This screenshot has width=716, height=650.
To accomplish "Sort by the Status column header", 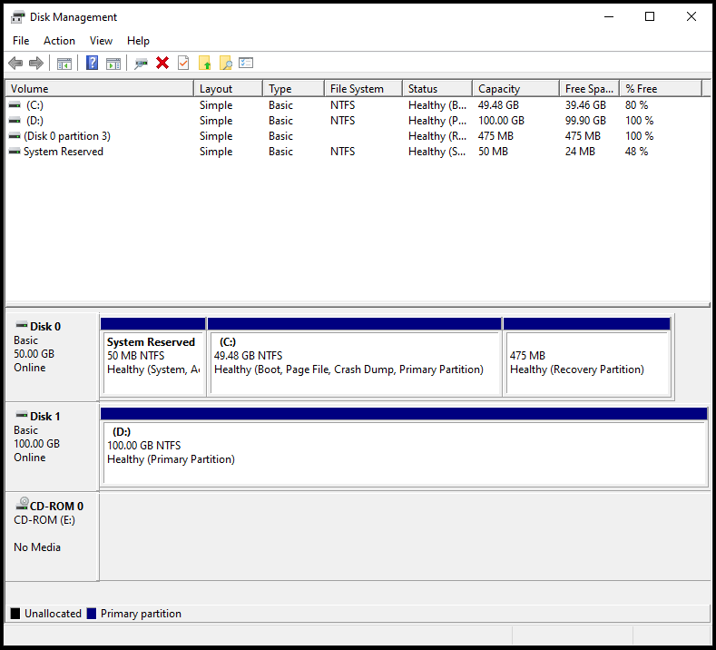I will coord(437,89).
